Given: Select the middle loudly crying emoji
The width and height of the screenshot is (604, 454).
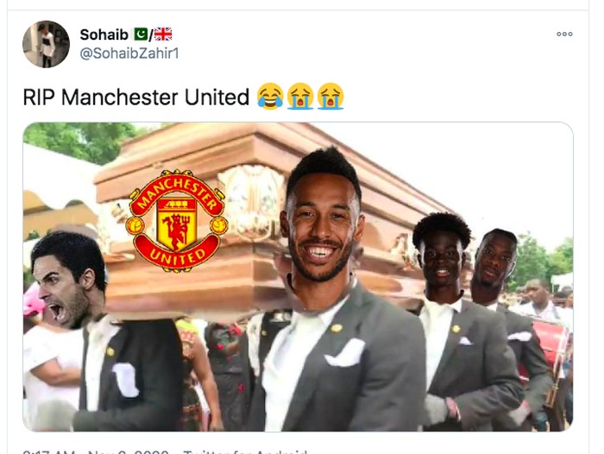Looking at the screenshot, I should (300, 97).
